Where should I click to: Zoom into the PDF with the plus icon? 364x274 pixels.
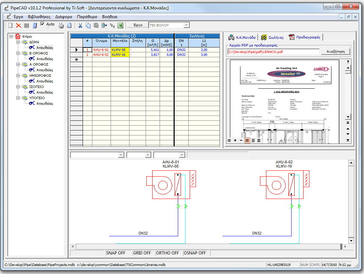coord(235,141)
